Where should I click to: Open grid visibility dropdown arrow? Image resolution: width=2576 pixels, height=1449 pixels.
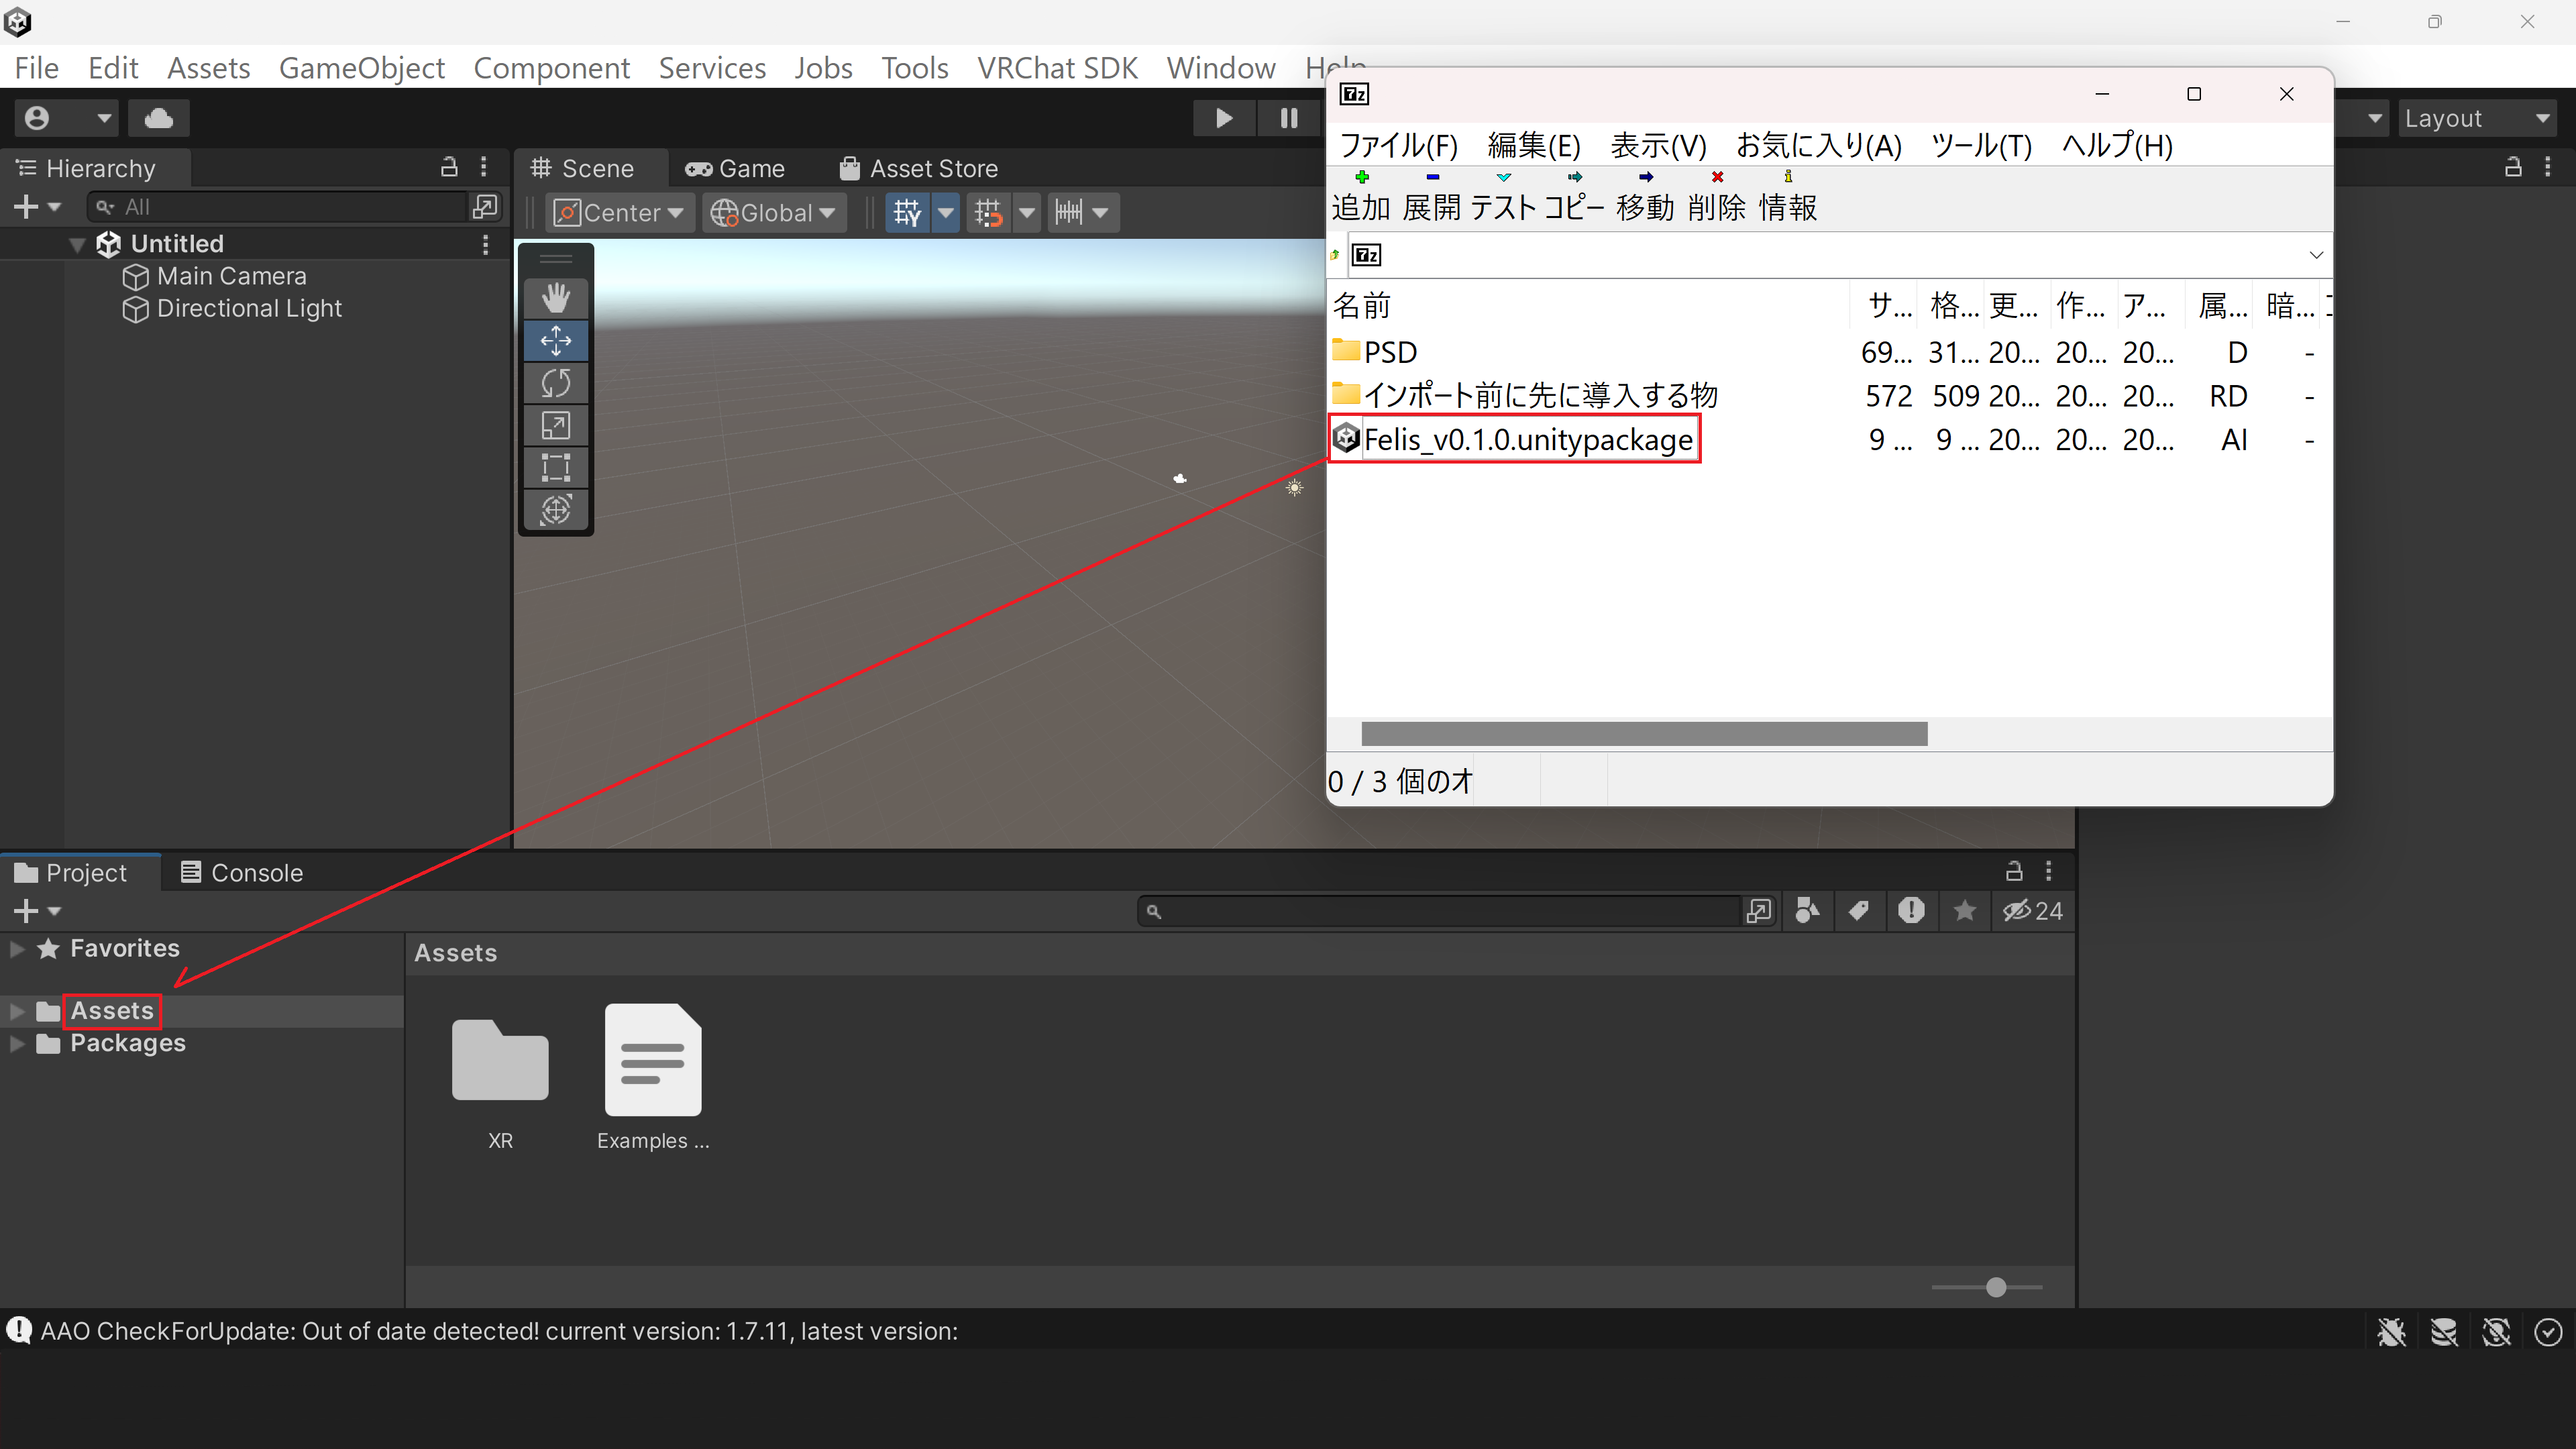coord(946,212)
